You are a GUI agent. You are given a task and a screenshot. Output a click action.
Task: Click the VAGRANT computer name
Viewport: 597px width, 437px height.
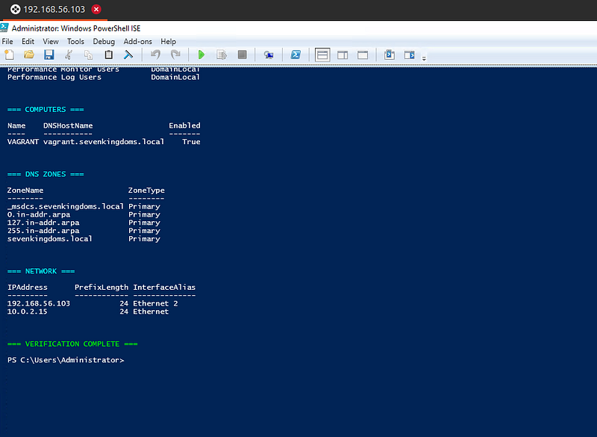point(23,142)
